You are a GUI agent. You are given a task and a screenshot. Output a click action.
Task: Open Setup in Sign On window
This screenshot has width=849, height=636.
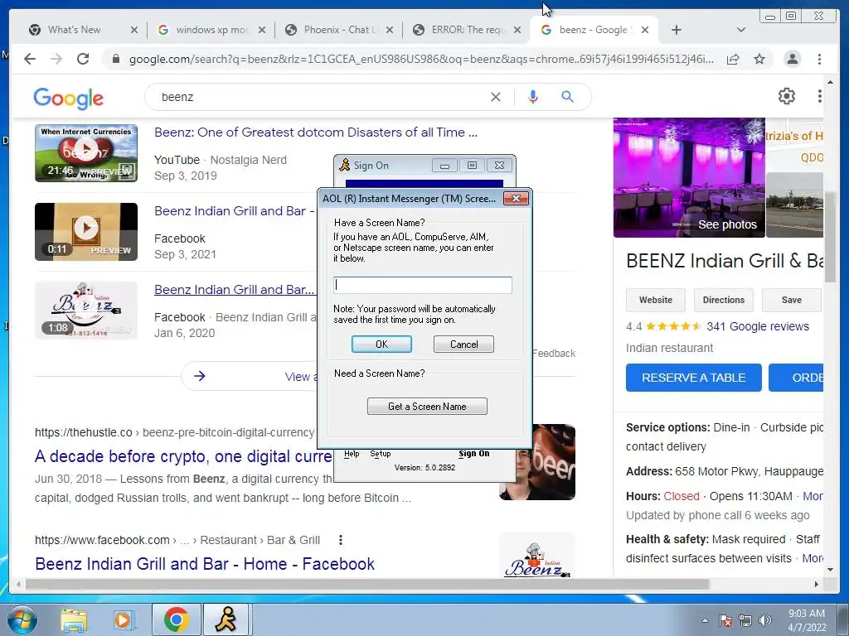pyautogui.click(x=380, y=454)
